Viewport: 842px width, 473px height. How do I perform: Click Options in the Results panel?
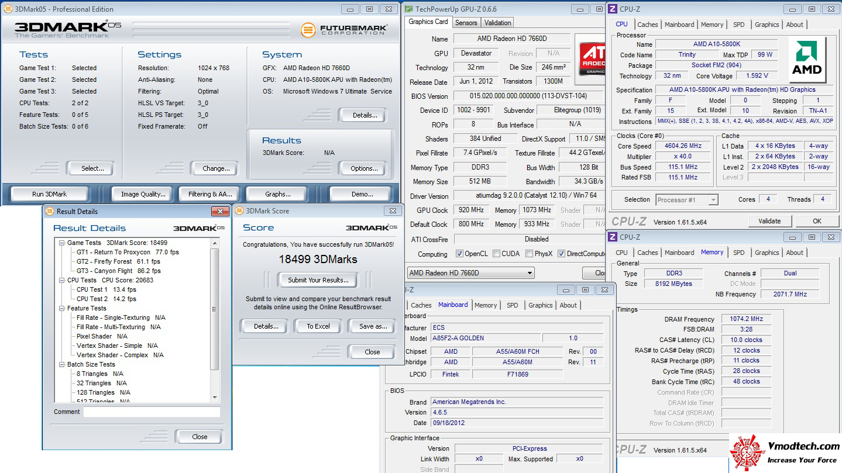click(x=363, y=168)
